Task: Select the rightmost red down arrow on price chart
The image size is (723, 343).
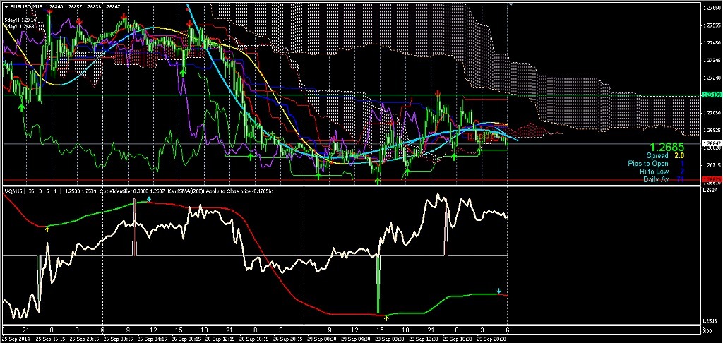Action: (x=438, y=93)
